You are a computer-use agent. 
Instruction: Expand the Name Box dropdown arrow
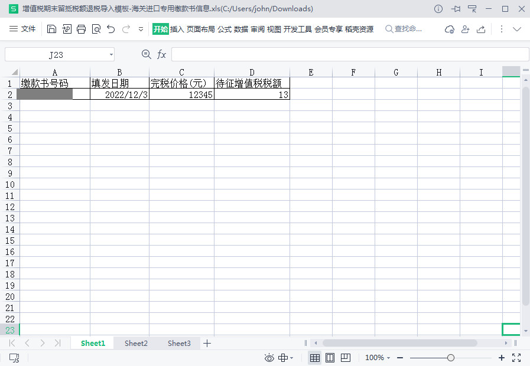coord(111,55)
